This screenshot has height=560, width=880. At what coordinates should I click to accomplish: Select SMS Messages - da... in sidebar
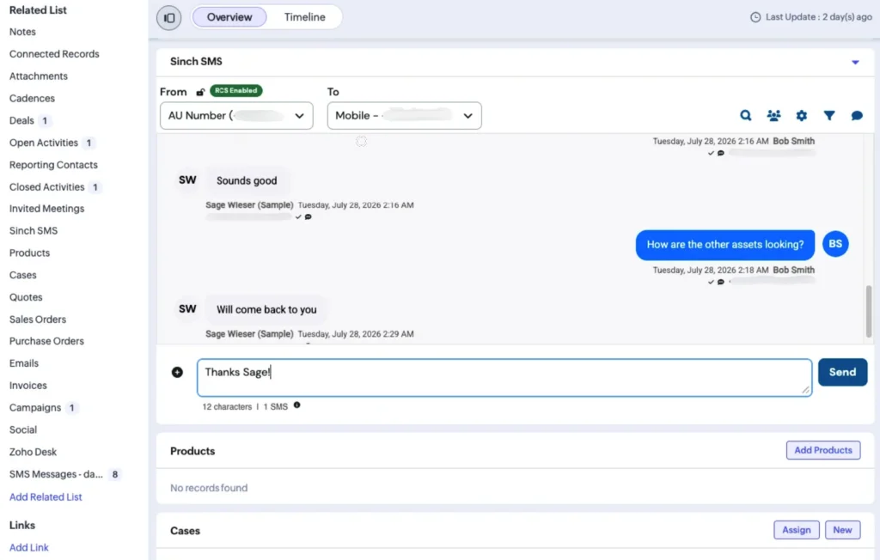point(56,474)
